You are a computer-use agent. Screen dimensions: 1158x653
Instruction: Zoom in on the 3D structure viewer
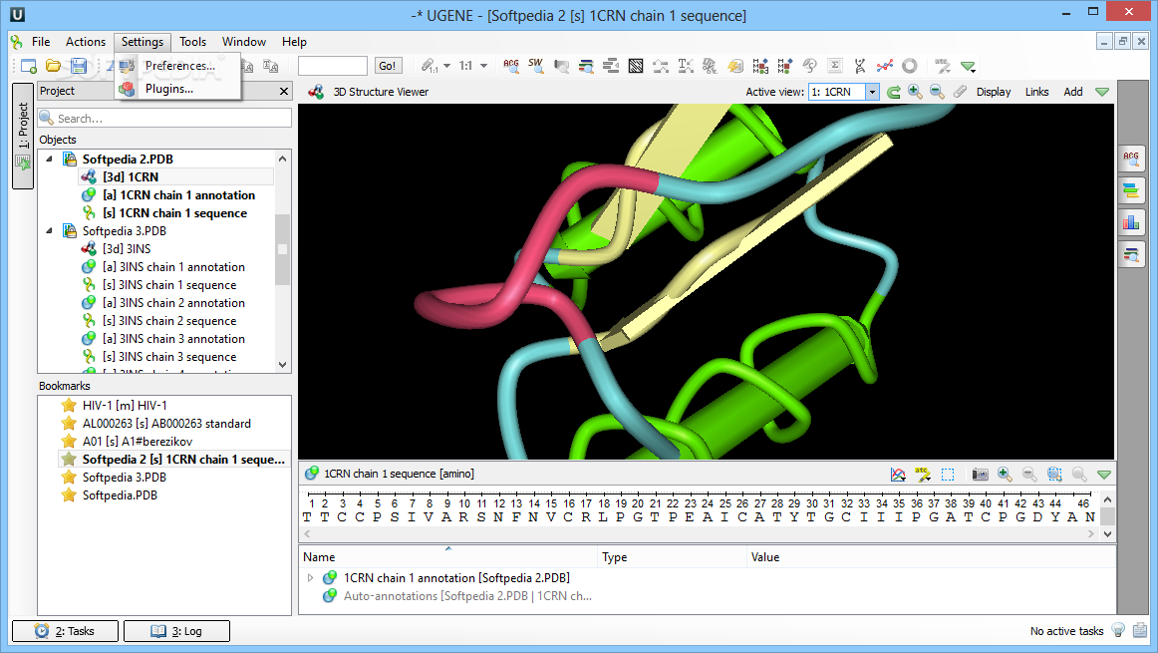(x=915, y=92)
